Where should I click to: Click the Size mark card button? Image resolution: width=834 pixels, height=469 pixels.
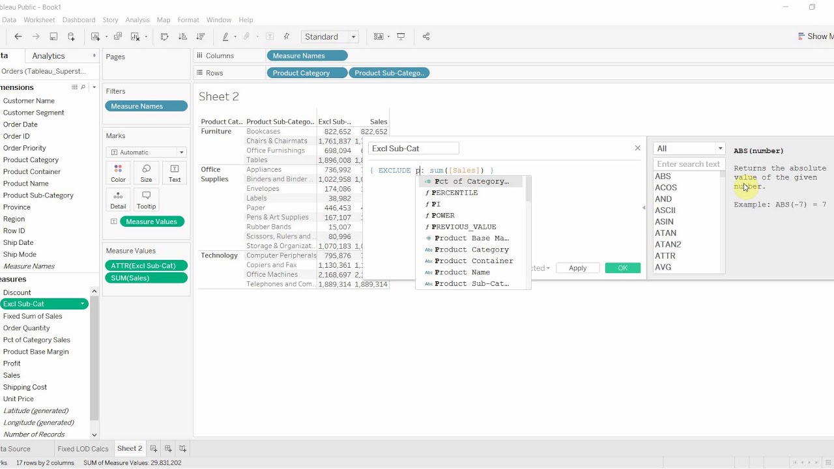click(x=146, y=173)
